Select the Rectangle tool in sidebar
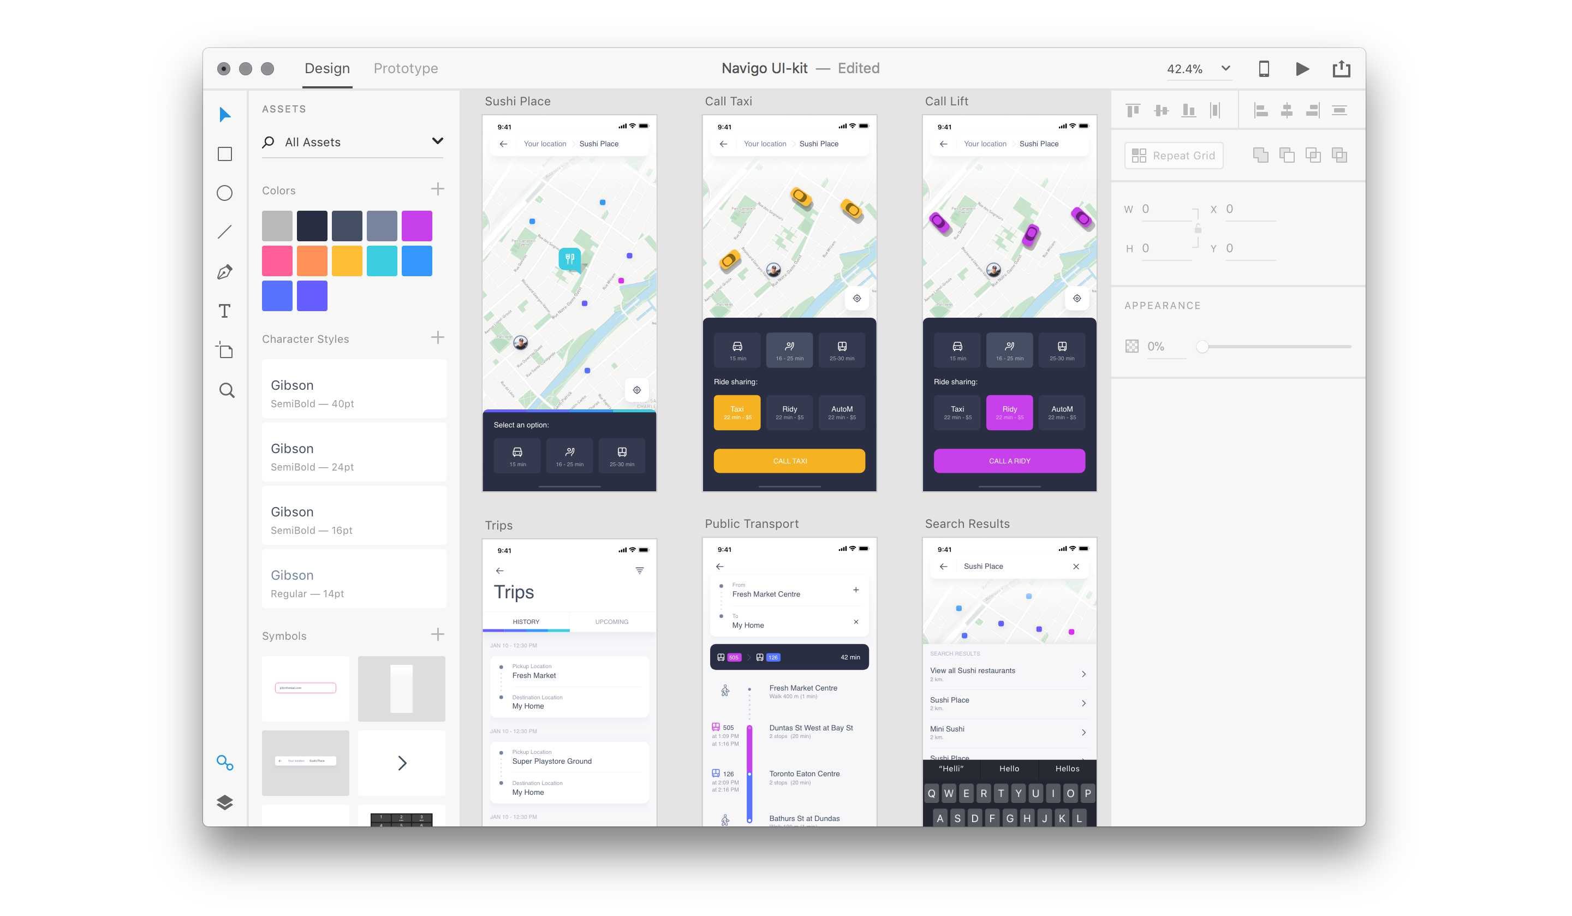 pos(225,154)
